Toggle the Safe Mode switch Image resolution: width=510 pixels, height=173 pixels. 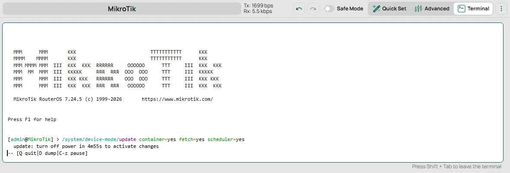tap(329, 9)
